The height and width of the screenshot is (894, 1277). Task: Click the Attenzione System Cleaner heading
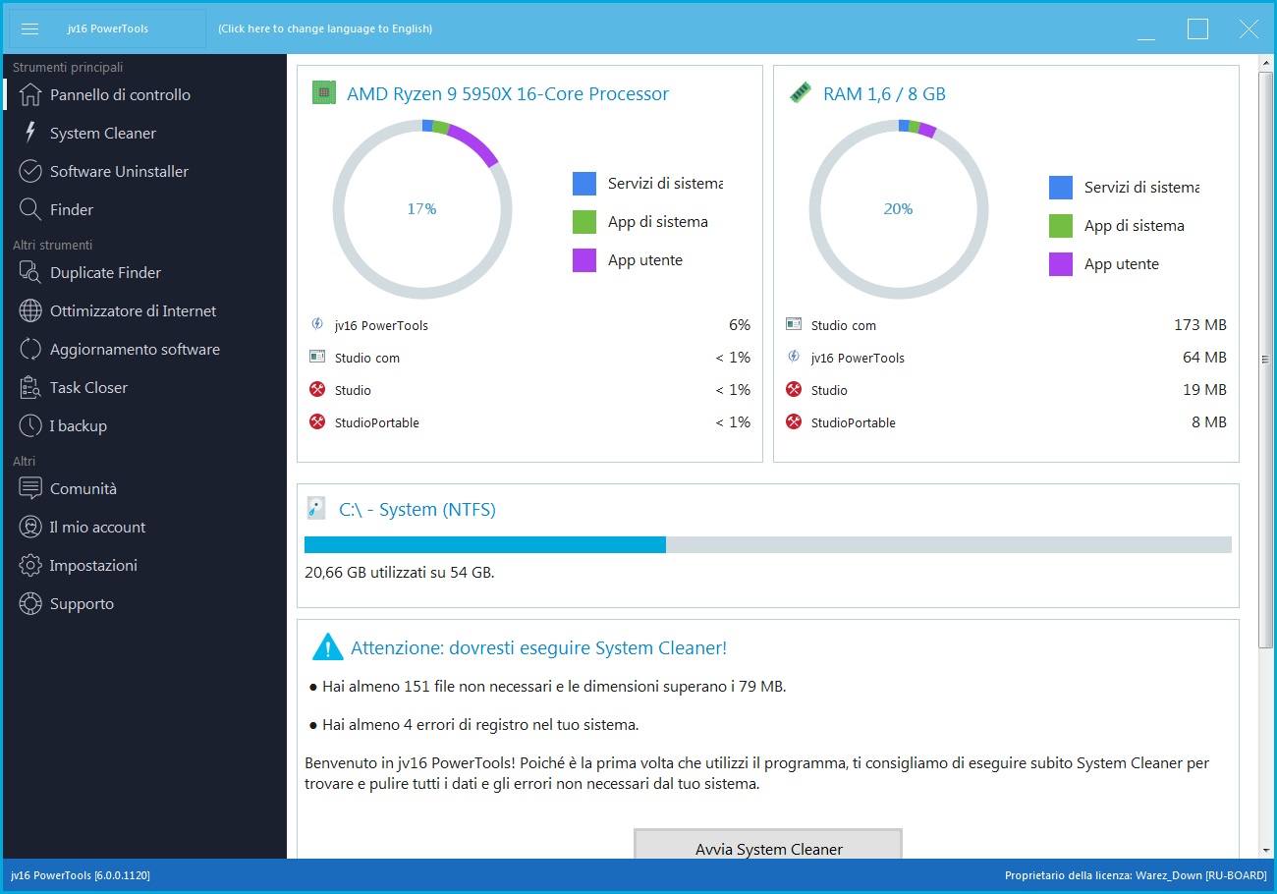(538, 648)
